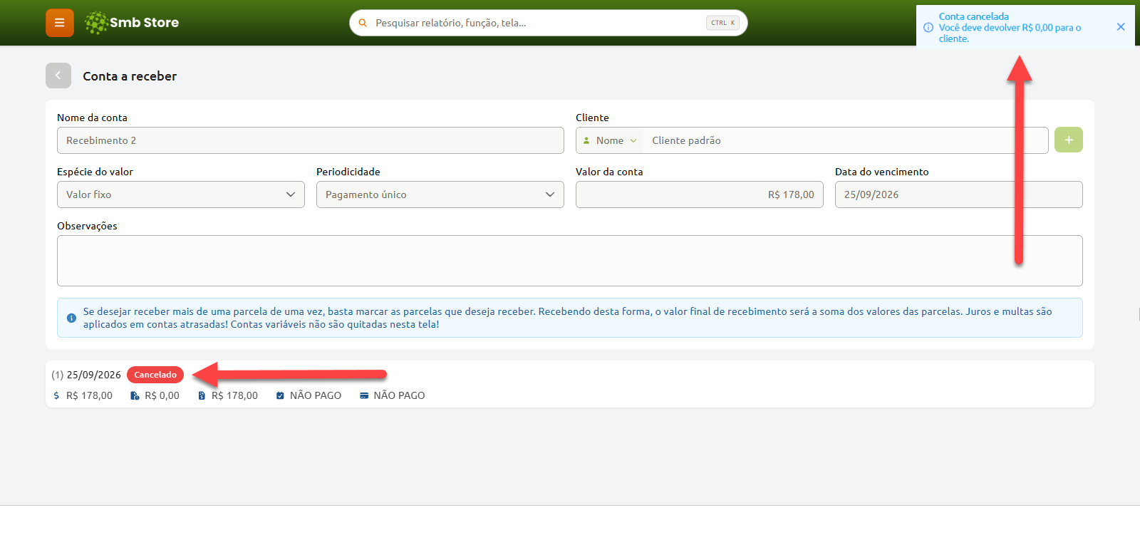Click the Cancelado status badge

[x=155, y=375]
